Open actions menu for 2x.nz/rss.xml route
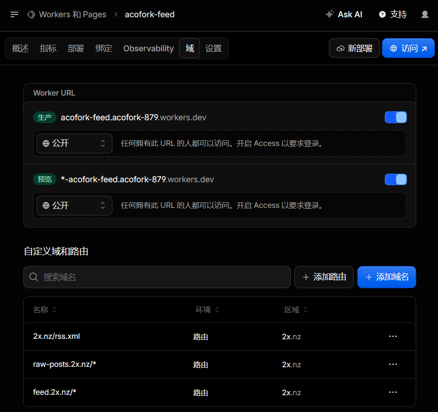 click(x=393, y=336)
